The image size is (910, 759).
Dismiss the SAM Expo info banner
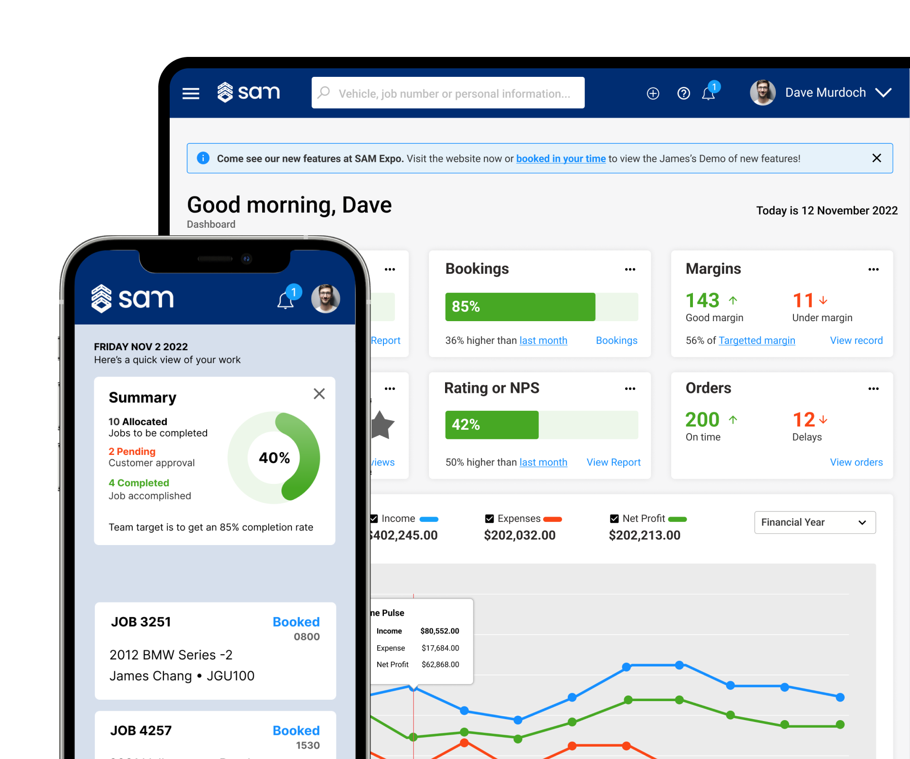876,158
